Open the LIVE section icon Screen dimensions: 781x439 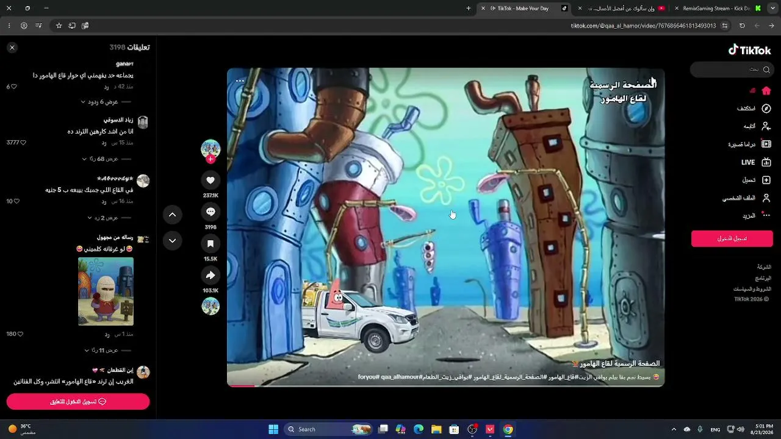click(766, 162)
